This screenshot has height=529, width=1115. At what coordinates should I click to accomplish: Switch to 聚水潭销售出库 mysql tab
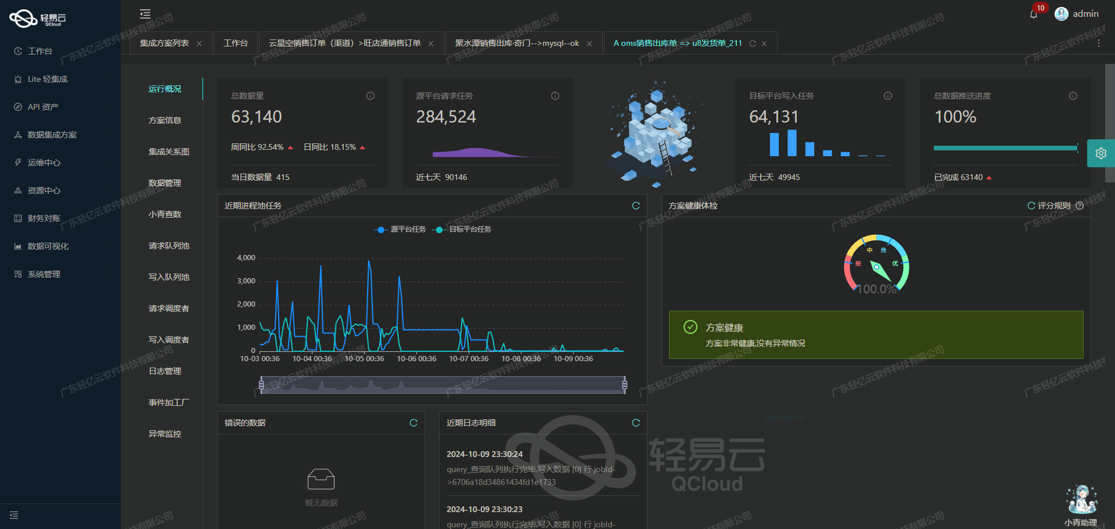click(517, 44)
